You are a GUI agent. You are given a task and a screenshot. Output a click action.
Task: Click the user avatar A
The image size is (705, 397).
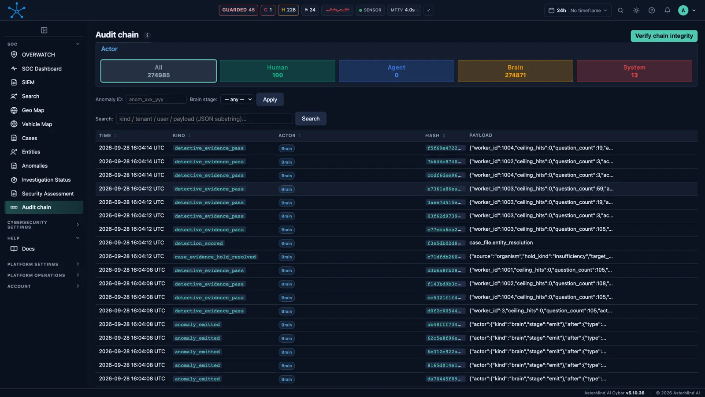(683, 10)
